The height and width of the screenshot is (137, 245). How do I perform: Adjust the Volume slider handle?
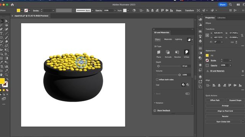point(180,75)
